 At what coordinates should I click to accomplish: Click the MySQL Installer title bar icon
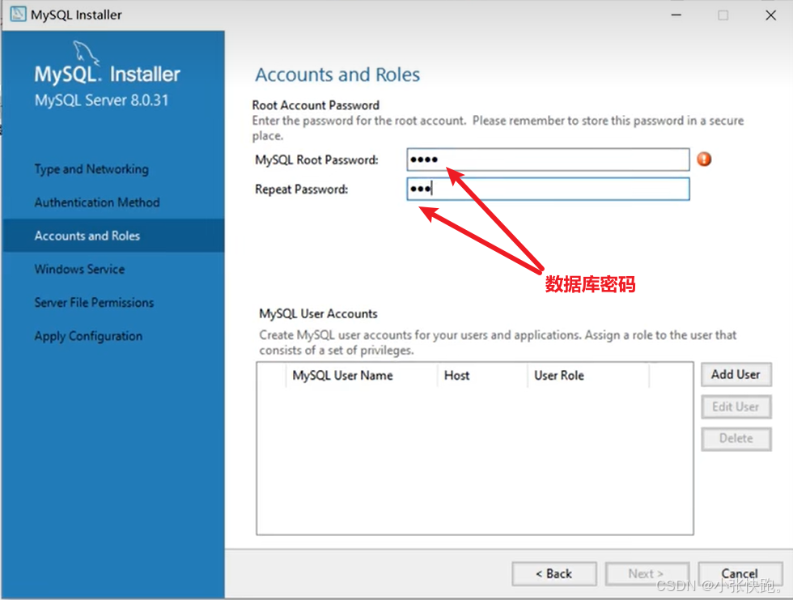(x=18, y=14)
